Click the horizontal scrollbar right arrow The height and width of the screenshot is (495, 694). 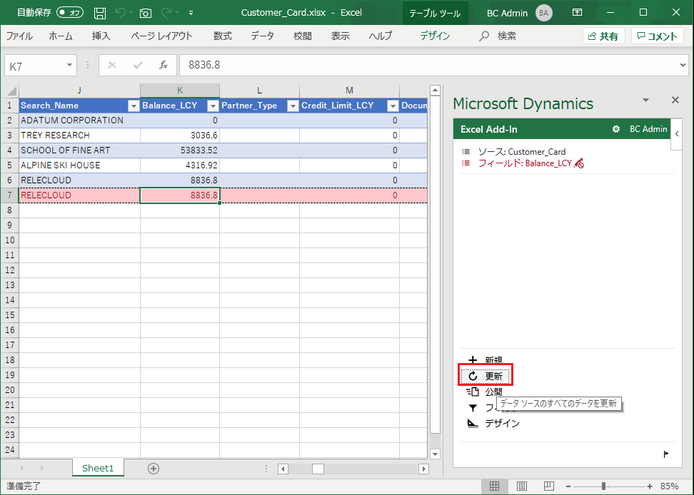423,469
